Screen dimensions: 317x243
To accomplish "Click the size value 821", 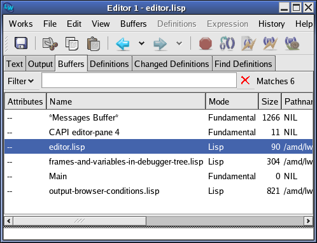I will pyautogui.click(x=273, y=191).
